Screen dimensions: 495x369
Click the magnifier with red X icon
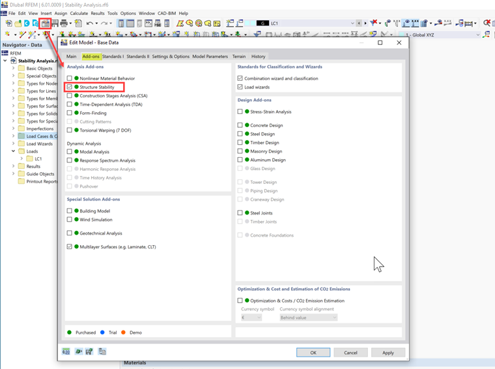487,23
